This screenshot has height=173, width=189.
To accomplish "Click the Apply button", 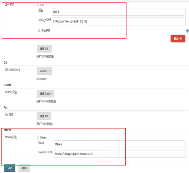I will click(x=24, y=168).
